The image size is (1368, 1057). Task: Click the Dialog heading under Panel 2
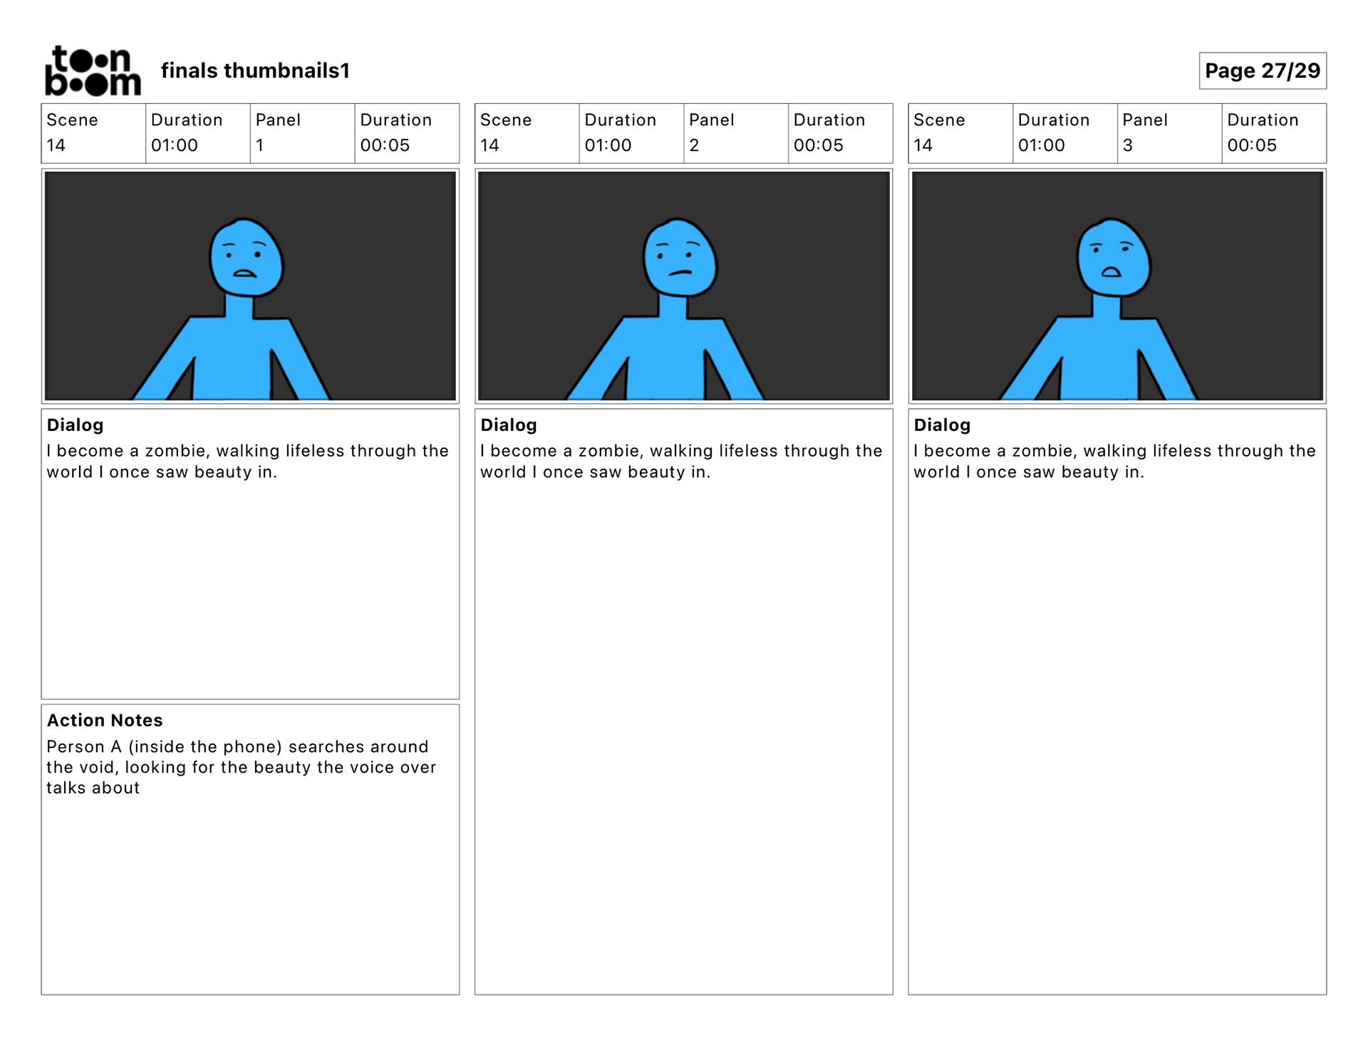coord(508,425)
